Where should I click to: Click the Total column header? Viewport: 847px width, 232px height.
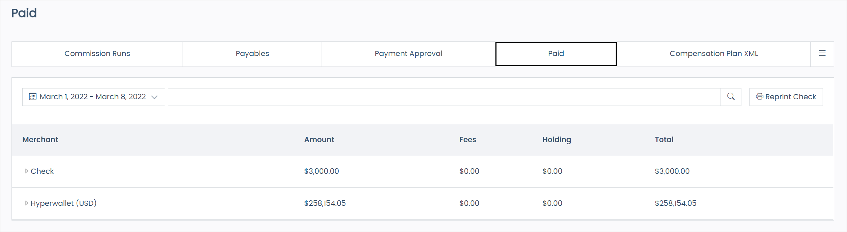pos(664,140)
